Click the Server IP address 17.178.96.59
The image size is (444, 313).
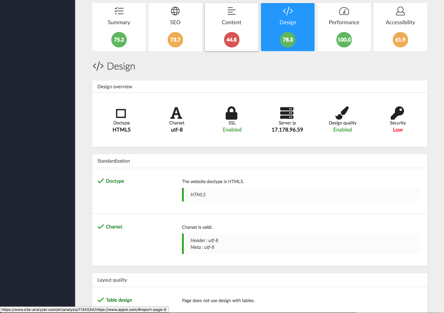point(287,130)
